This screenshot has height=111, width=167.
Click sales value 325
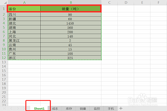(x=70, y=58)
